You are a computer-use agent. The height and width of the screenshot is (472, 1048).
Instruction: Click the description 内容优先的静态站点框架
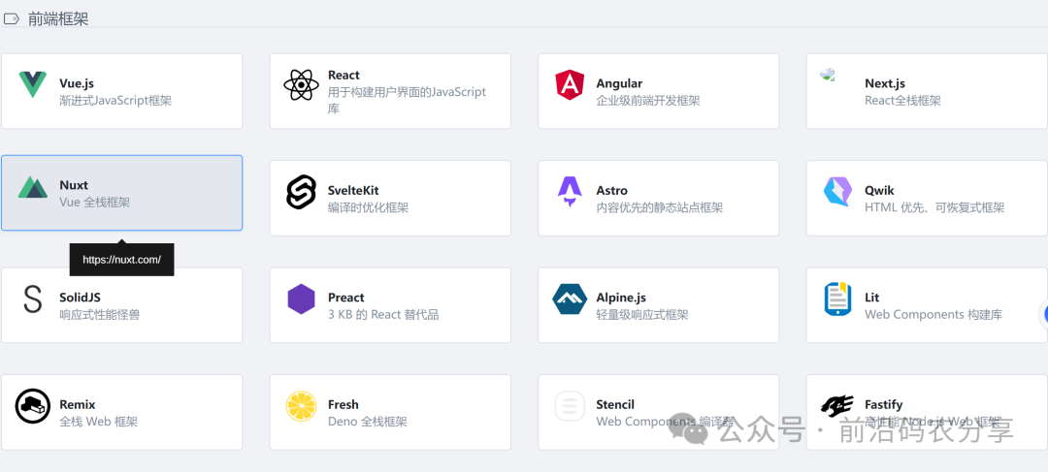click(659, 207)
